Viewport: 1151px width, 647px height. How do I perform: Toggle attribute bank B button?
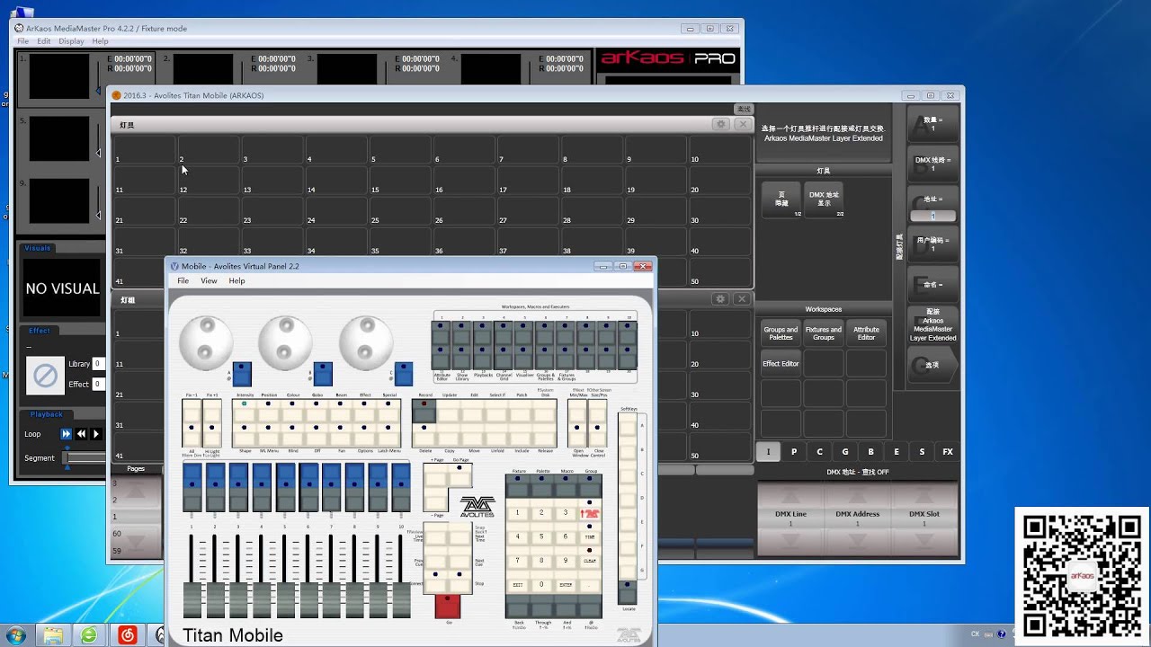(x=870, y=452)
